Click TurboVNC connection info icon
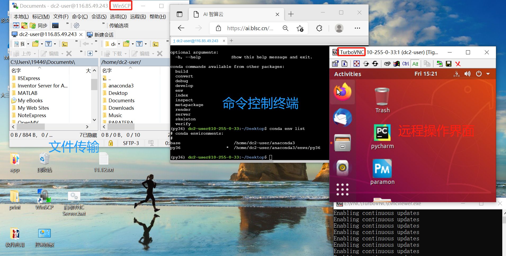Image resolution: width=506 pixels, height=256 pixels. (x=344, y=64)
